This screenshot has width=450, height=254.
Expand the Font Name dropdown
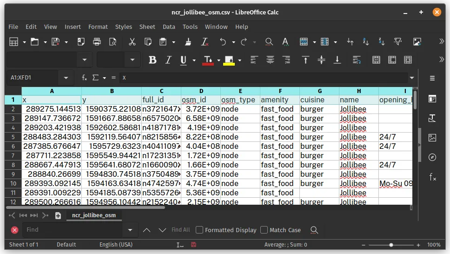coord(85,60)
